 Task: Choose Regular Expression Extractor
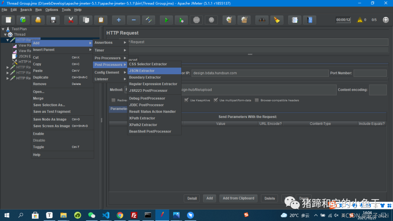(154, 84)
